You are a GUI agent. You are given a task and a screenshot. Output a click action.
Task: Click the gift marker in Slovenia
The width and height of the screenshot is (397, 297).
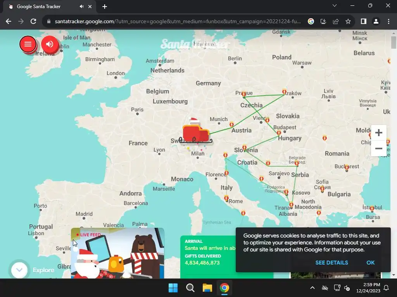[244, 147]
